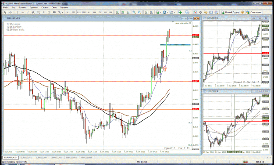Switch chart to H4 timeframe
274x165 pixels.
tap(95, 12)
